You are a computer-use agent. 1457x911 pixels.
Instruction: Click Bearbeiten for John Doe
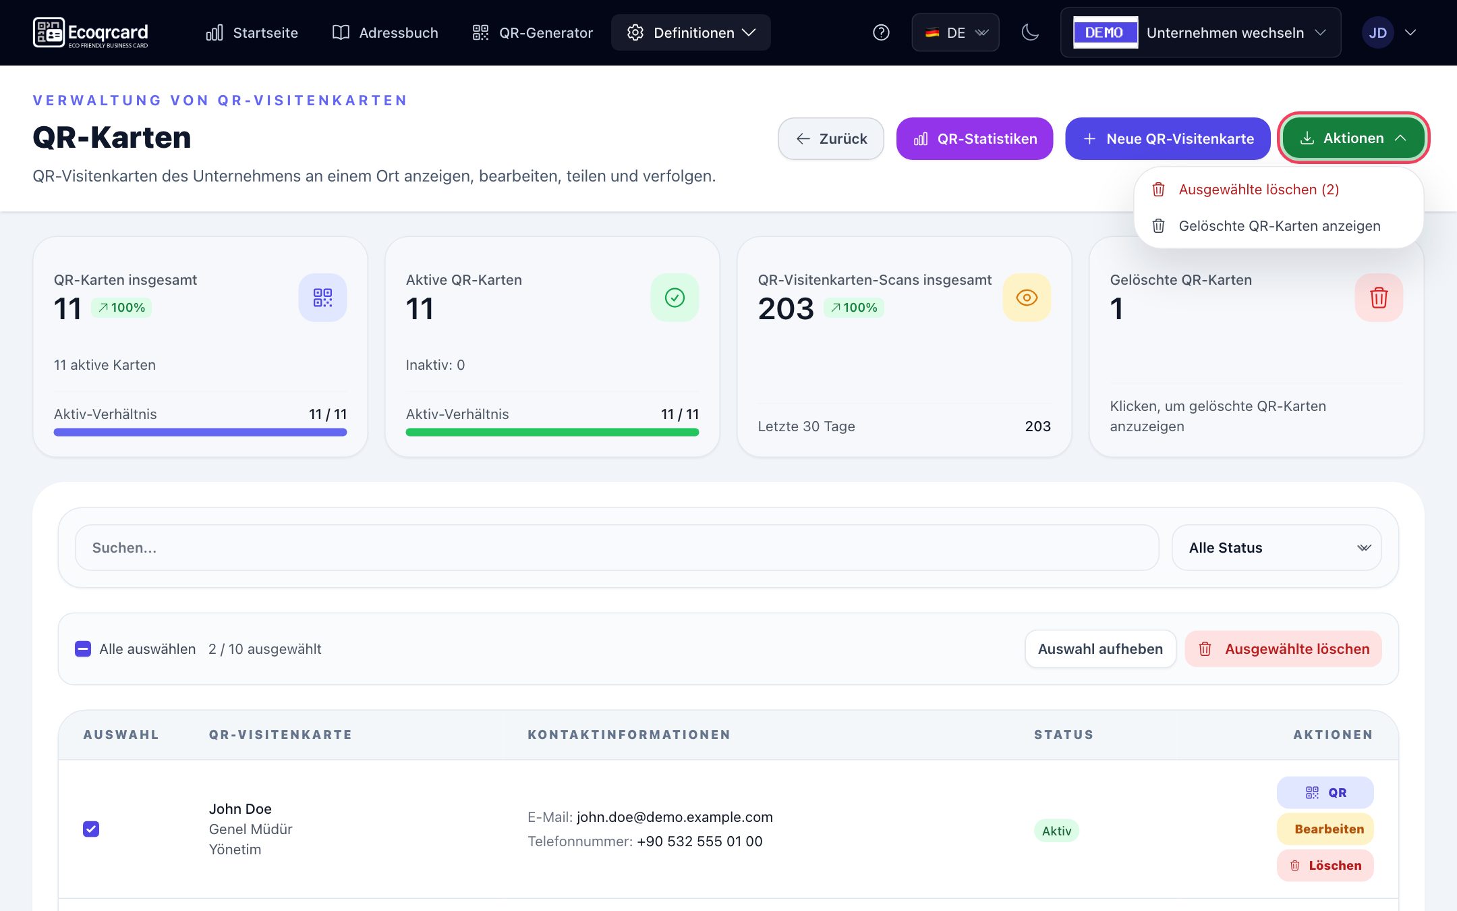pyautogui.click(x=1325, y=829)
